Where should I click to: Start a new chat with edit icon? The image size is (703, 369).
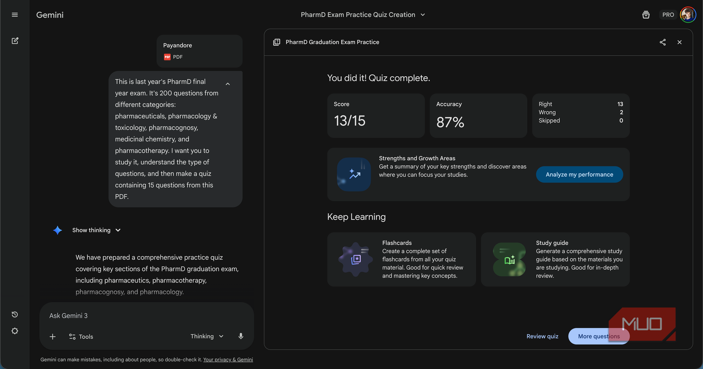pos(15,41)
